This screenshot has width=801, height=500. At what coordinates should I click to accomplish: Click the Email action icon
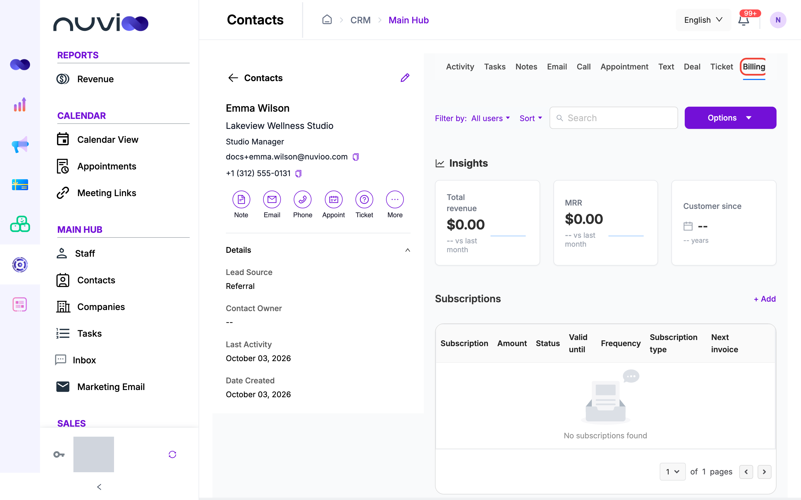pos(272,199)
